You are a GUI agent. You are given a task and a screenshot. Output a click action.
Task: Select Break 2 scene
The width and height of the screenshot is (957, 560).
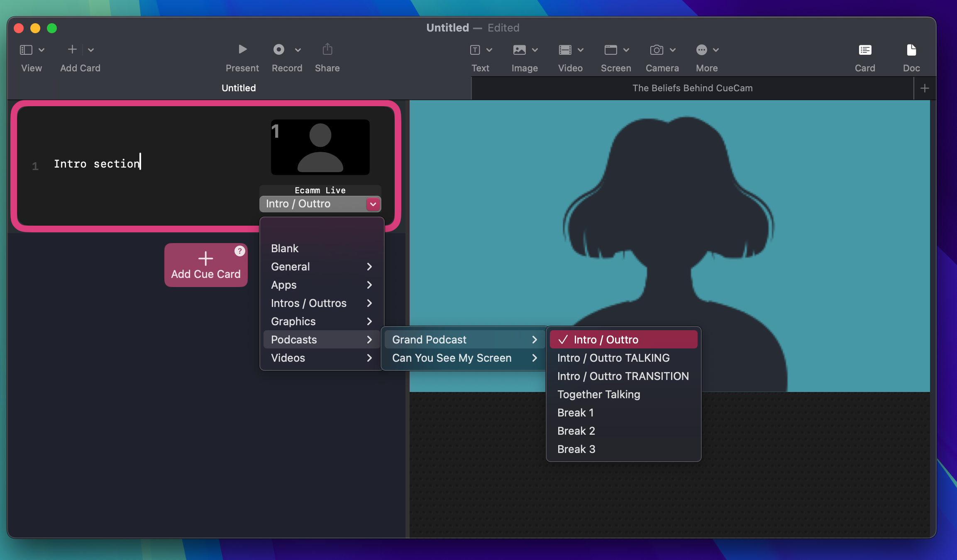(x=623, y=431)
